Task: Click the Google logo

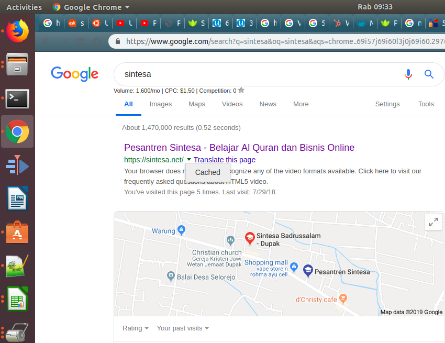Action: point(75,74)
